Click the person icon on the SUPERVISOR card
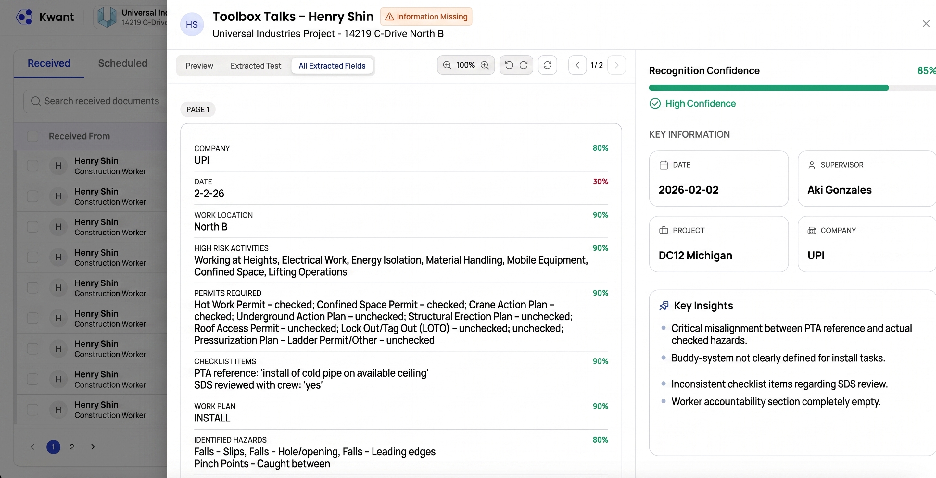The width and height of the screenshot is (936, 478). (812, 165)
